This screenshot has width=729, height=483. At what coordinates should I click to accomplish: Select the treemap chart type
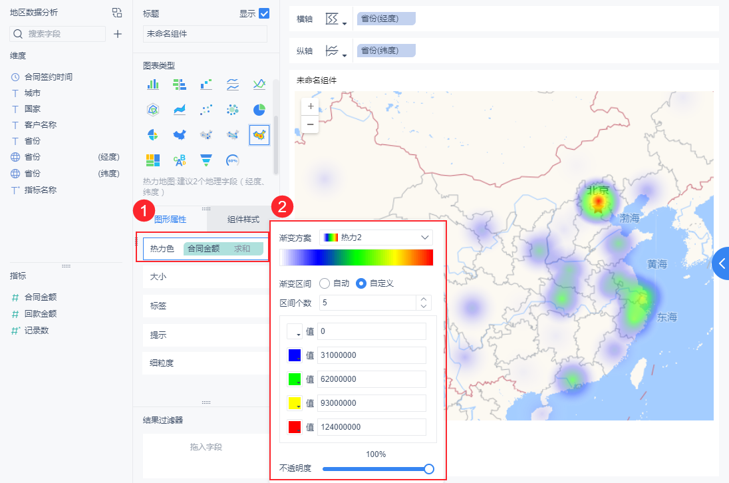153,160
